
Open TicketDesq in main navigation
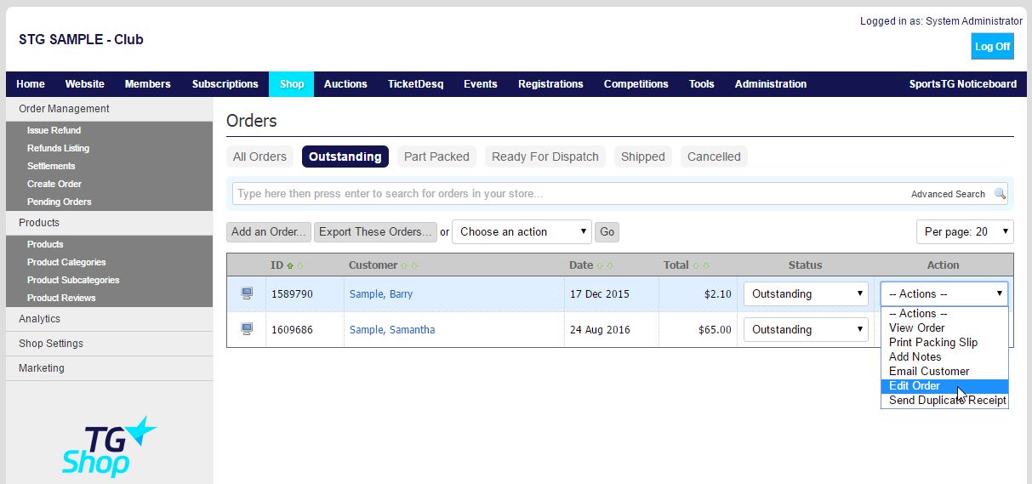coord(416,84)
